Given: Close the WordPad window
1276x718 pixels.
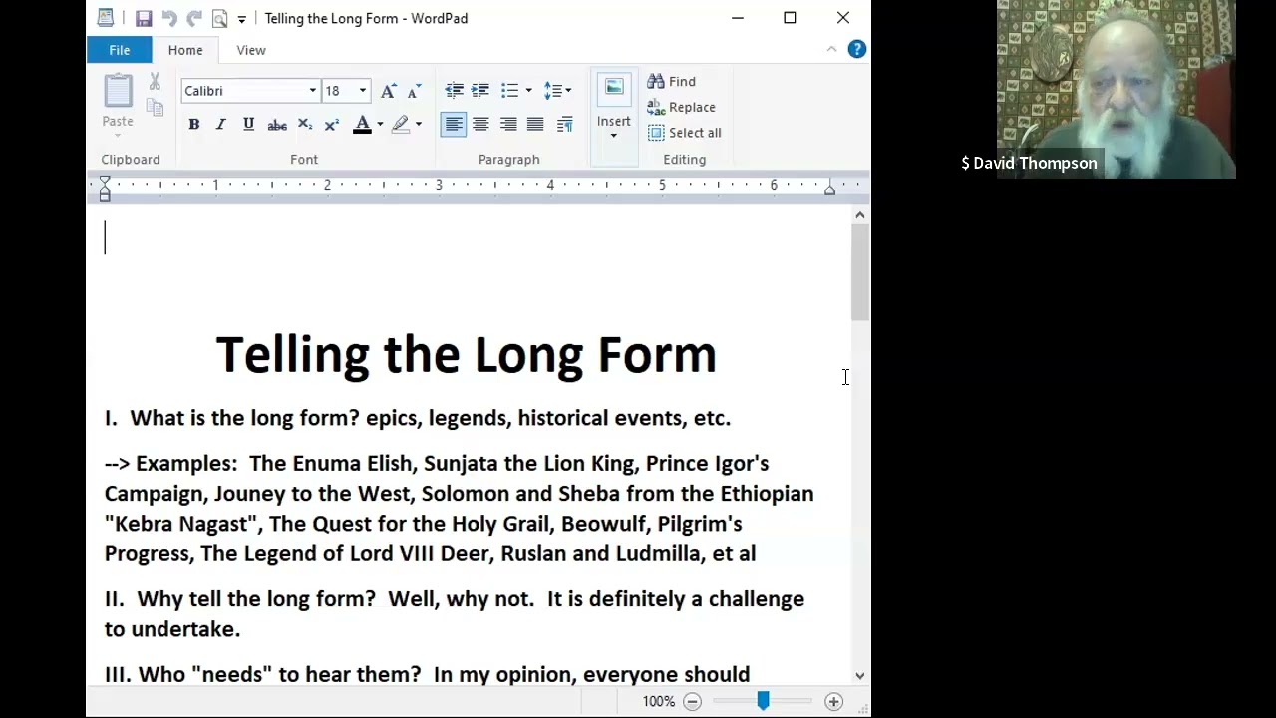Looking at the screenshot, I should (843, 18).
